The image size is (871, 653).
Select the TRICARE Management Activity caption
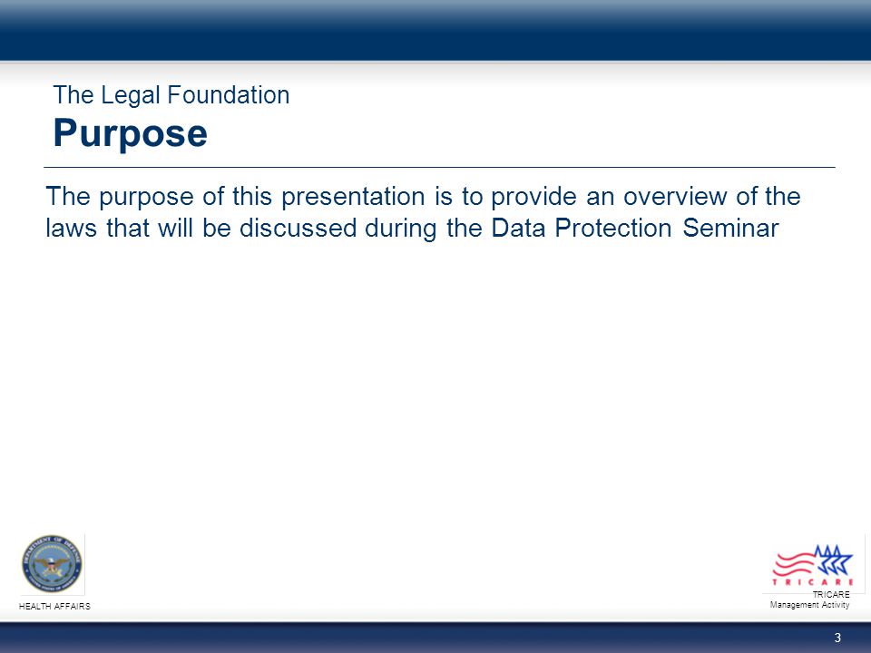810,599
